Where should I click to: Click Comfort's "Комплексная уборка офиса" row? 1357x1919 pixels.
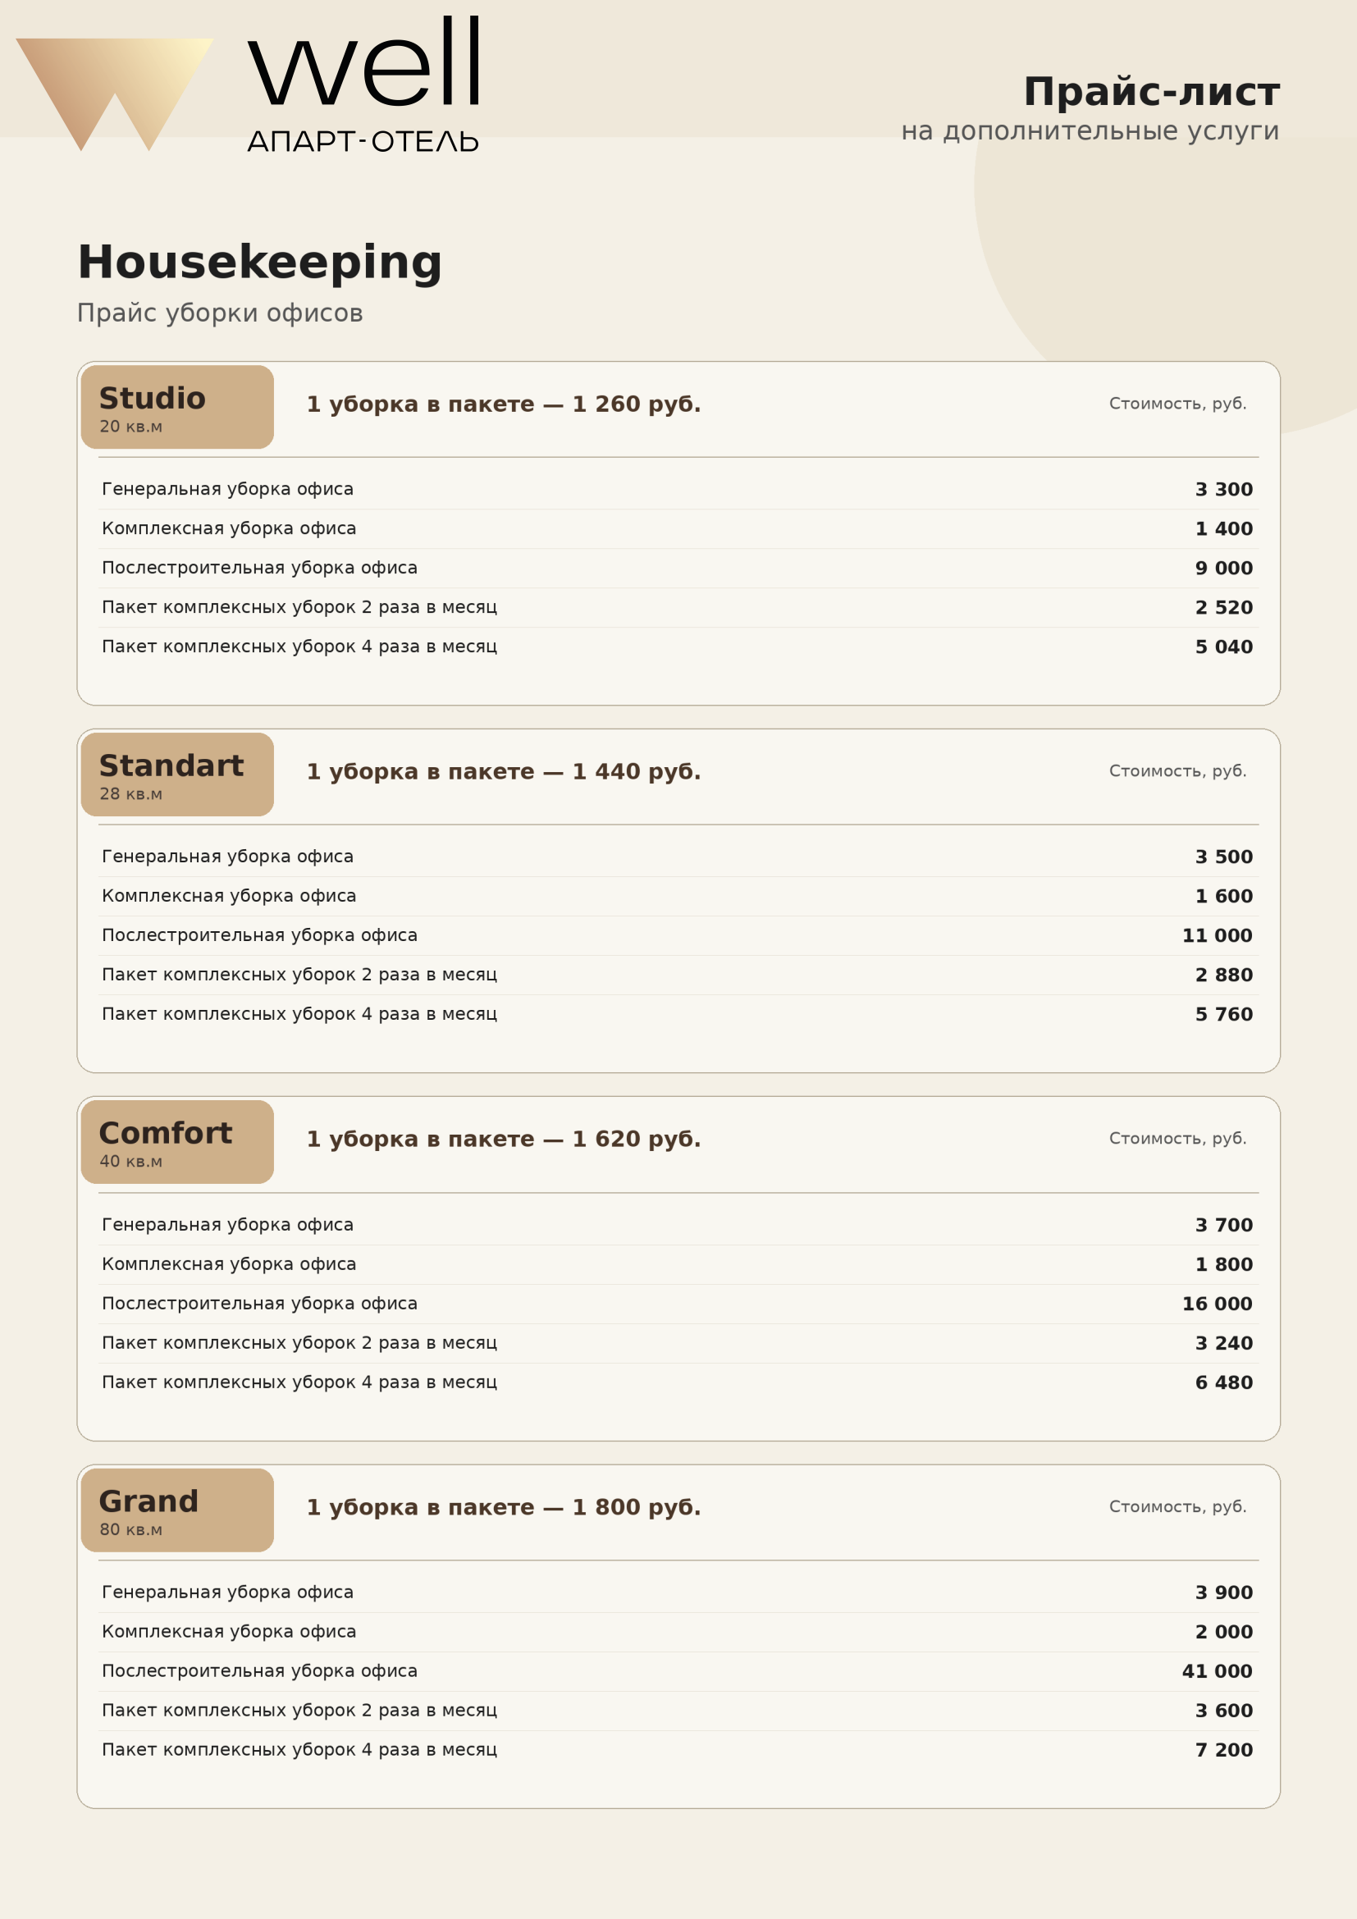(x=229, y=1264)
